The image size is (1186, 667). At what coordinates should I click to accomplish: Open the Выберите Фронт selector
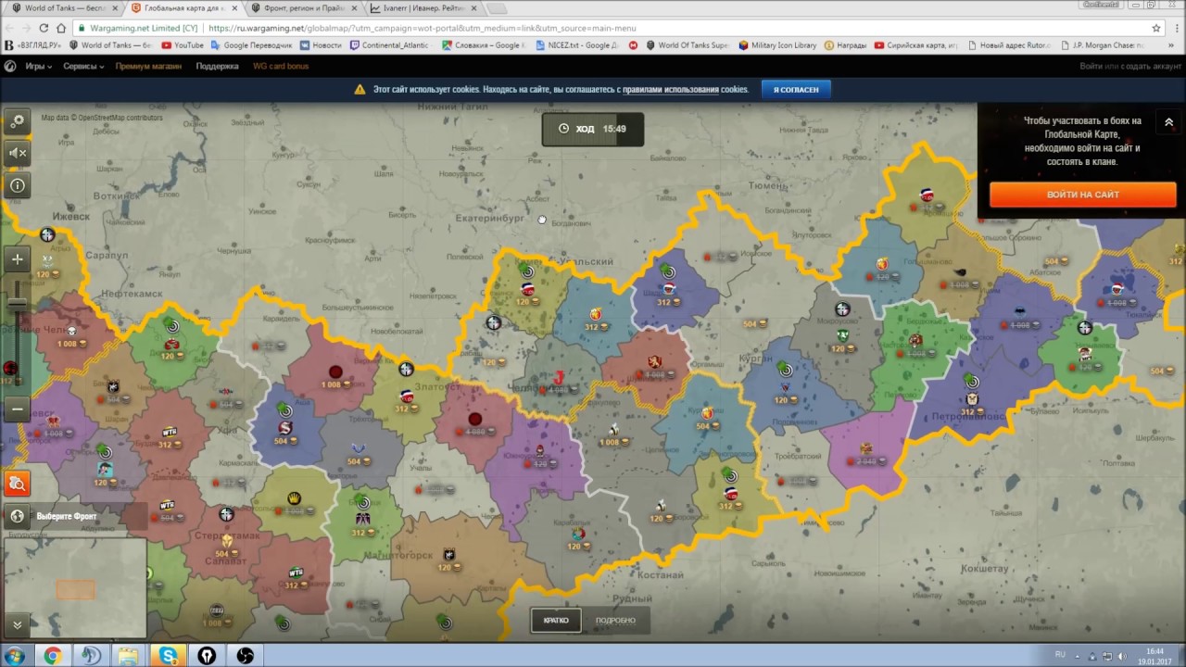coord(75,516)
